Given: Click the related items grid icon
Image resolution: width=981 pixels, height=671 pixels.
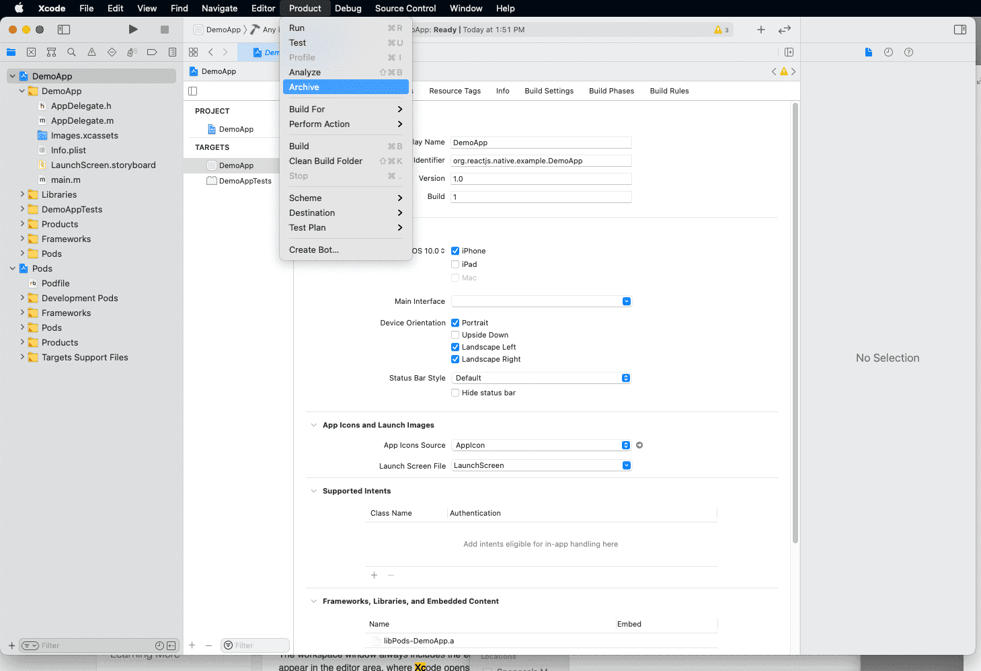Looking at the screenshot, I should point(194,52).
